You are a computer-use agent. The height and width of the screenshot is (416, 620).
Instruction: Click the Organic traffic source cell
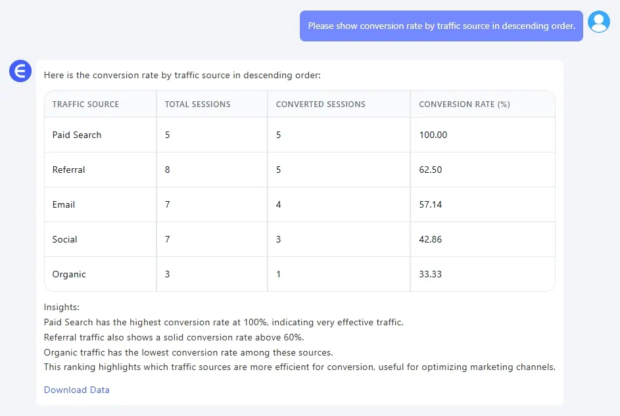coord(69,274)
